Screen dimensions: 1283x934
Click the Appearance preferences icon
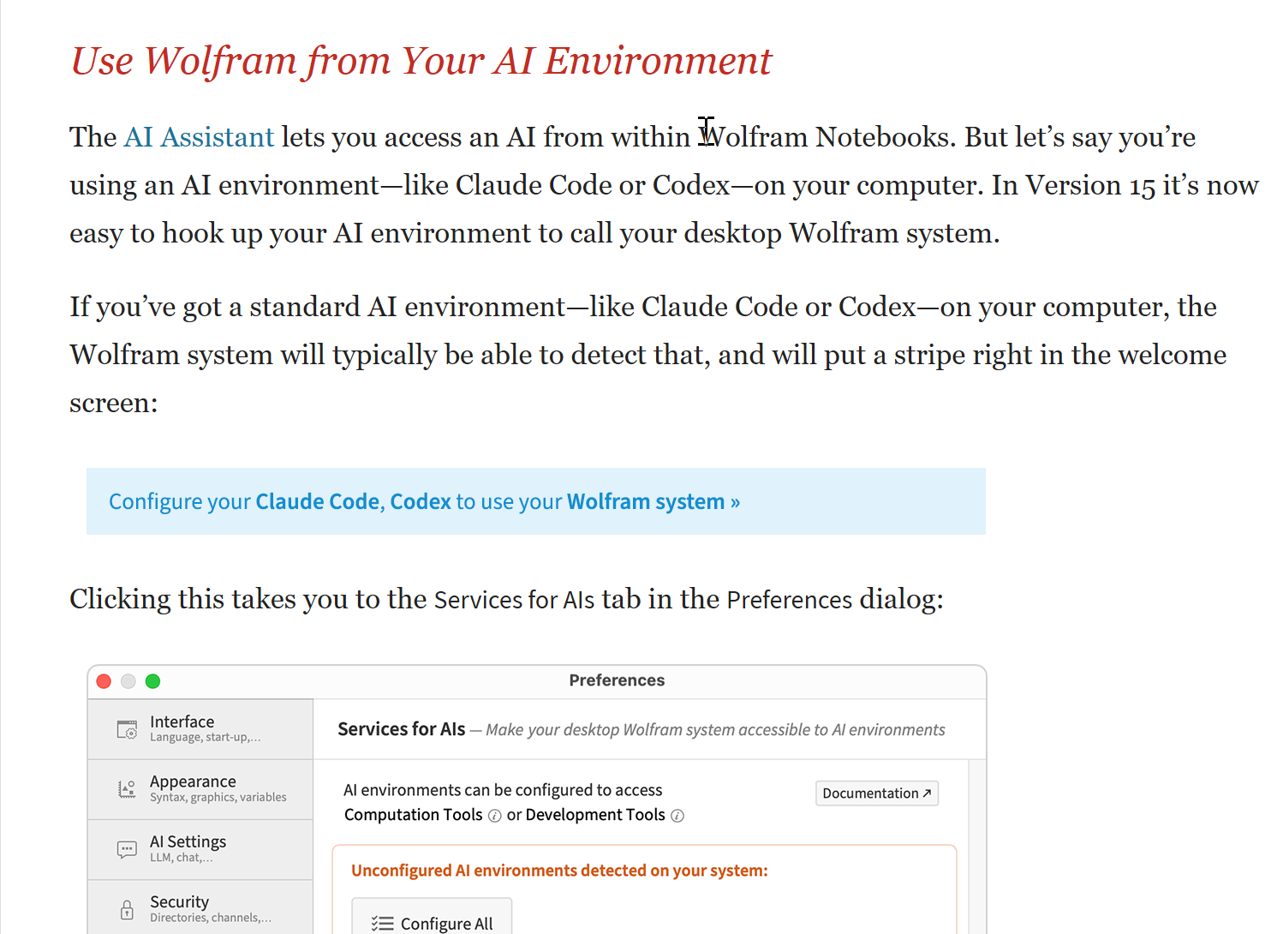tap(127, 789)
